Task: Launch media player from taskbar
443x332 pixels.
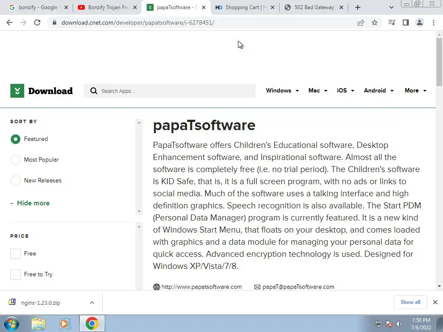Action: 65,324
